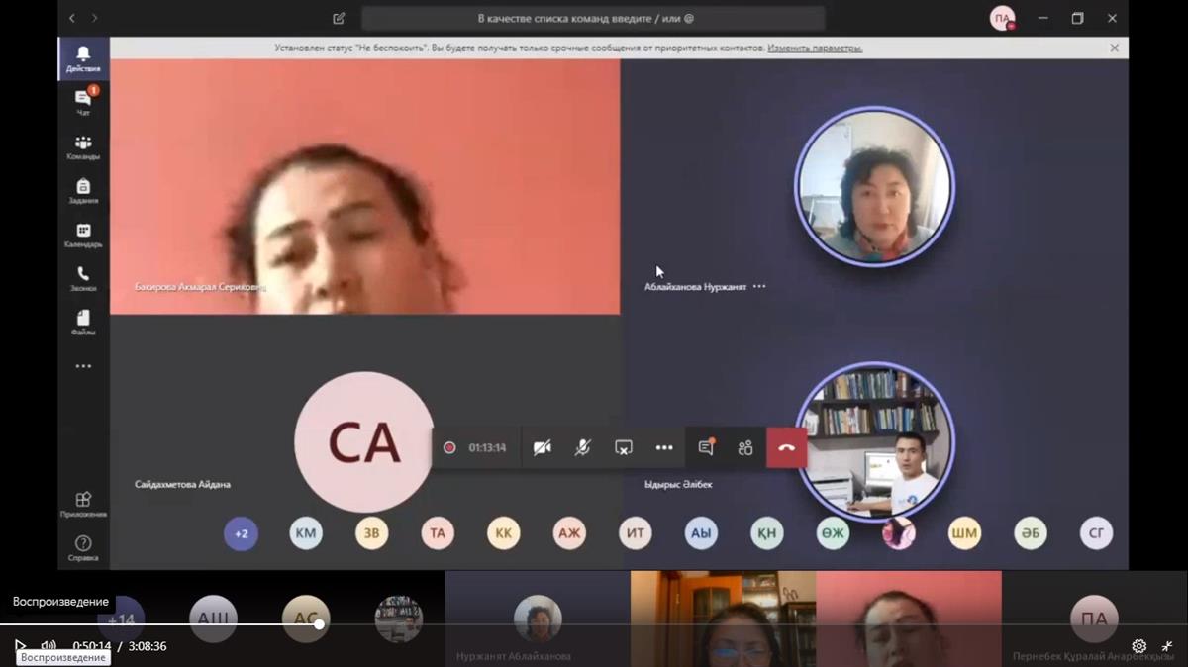Screen dimensions: 1188x667
Task: Open options next to Аблайханова Нуржанят
Action: 759,286
